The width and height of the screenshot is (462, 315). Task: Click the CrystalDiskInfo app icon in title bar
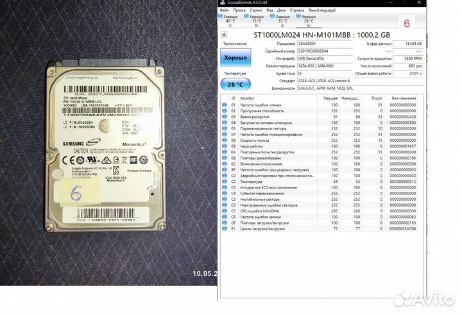tap(223, 3)
